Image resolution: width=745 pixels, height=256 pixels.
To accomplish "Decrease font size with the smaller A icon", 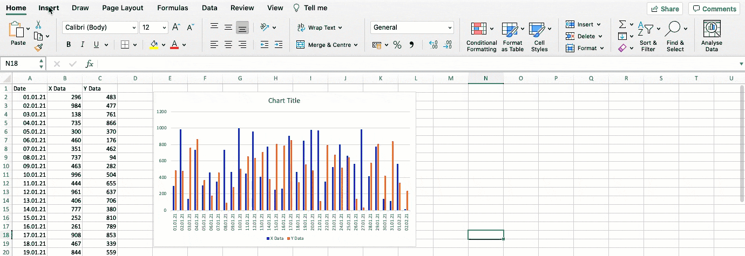I will tap(190, 27).
